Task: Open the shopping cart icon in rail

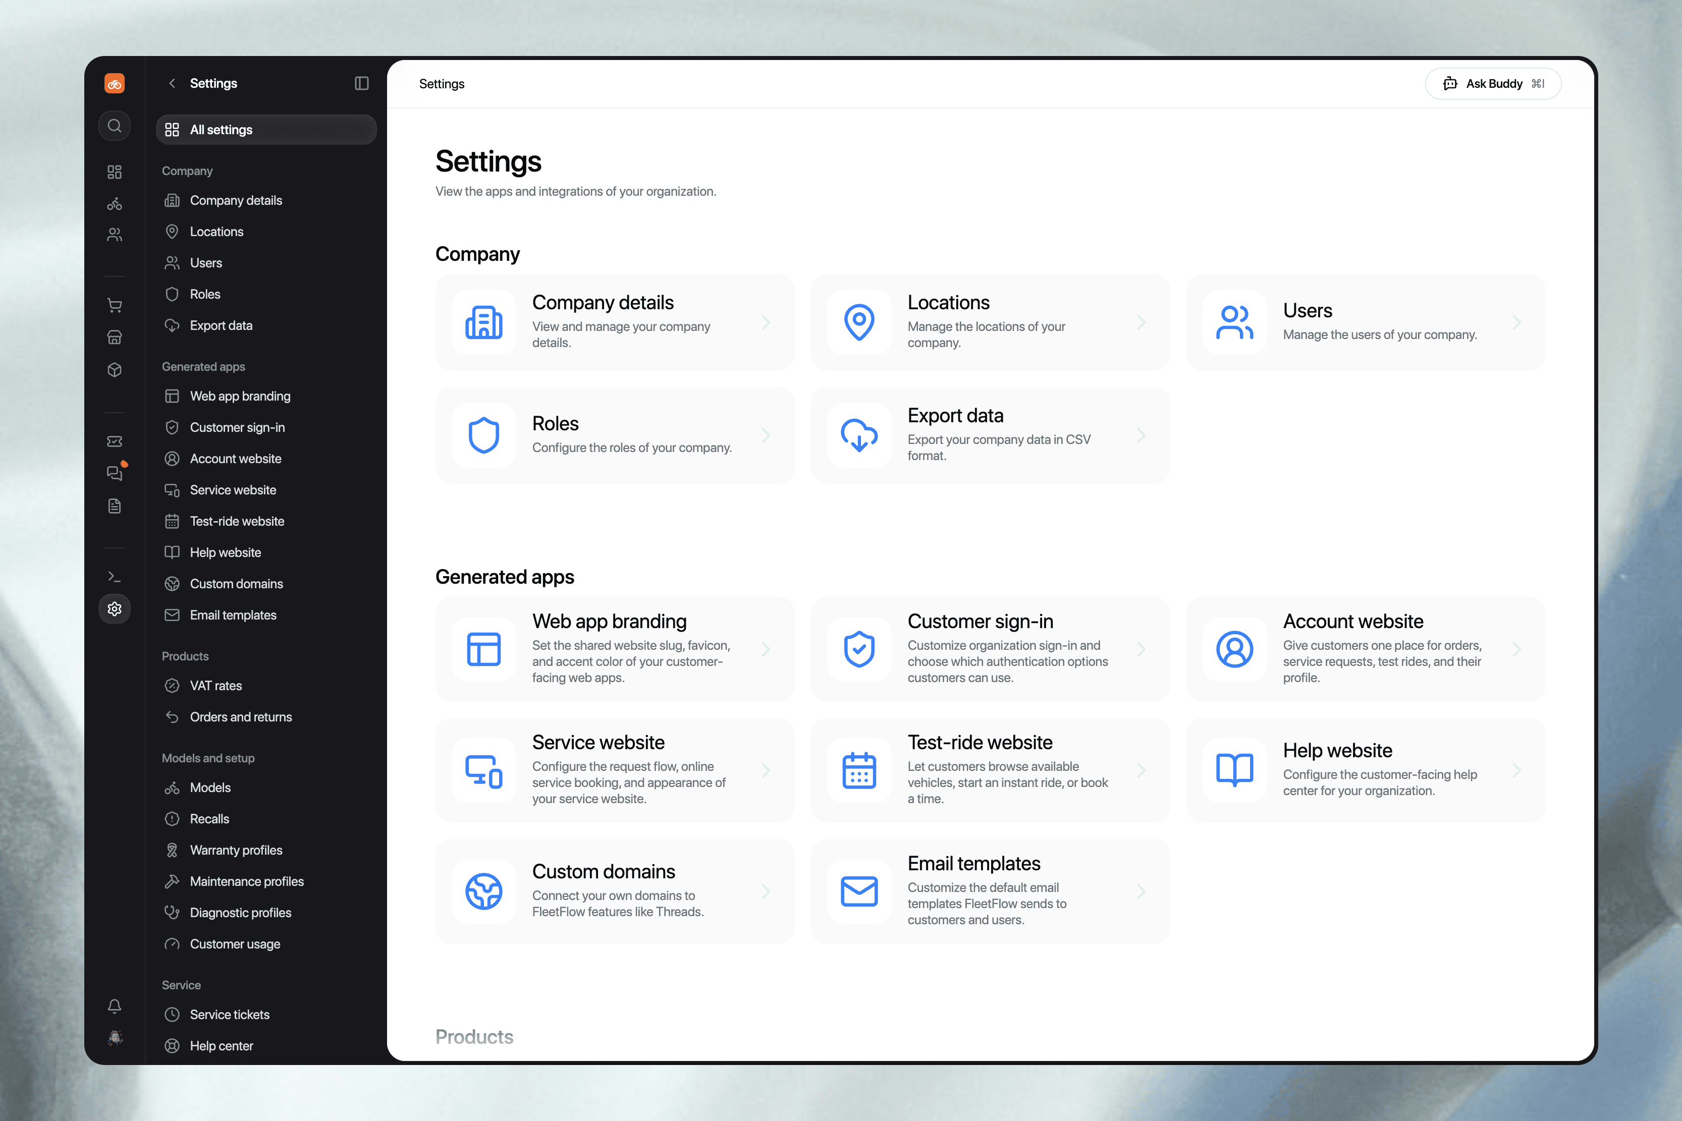Action: (115, 305)
